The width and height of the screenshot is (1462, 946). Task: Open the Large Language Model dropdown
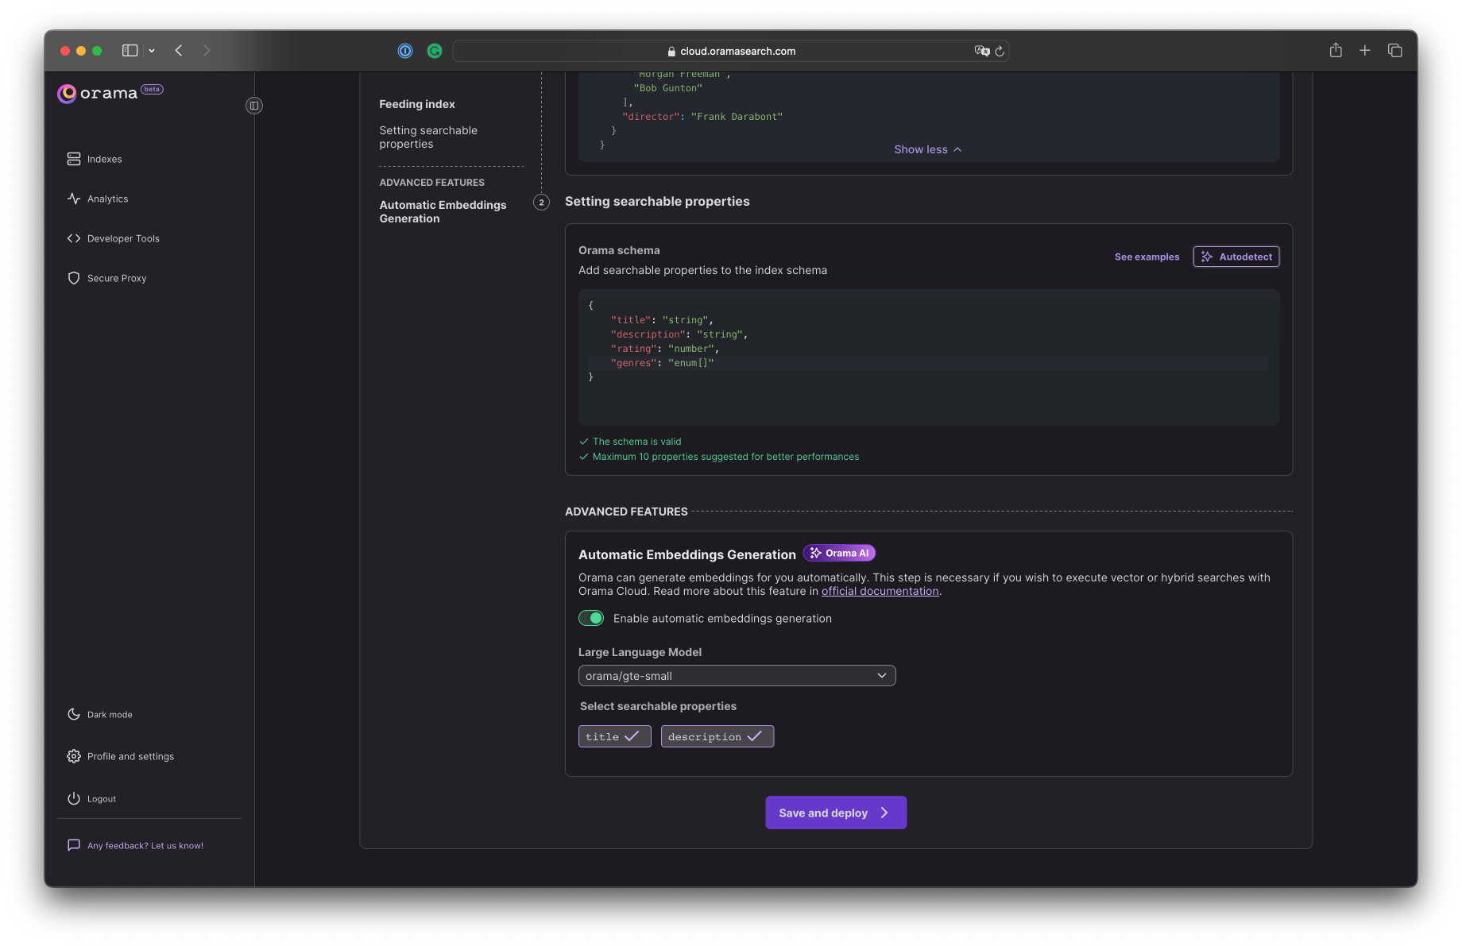pyautogui.click(x=737, y=676)
